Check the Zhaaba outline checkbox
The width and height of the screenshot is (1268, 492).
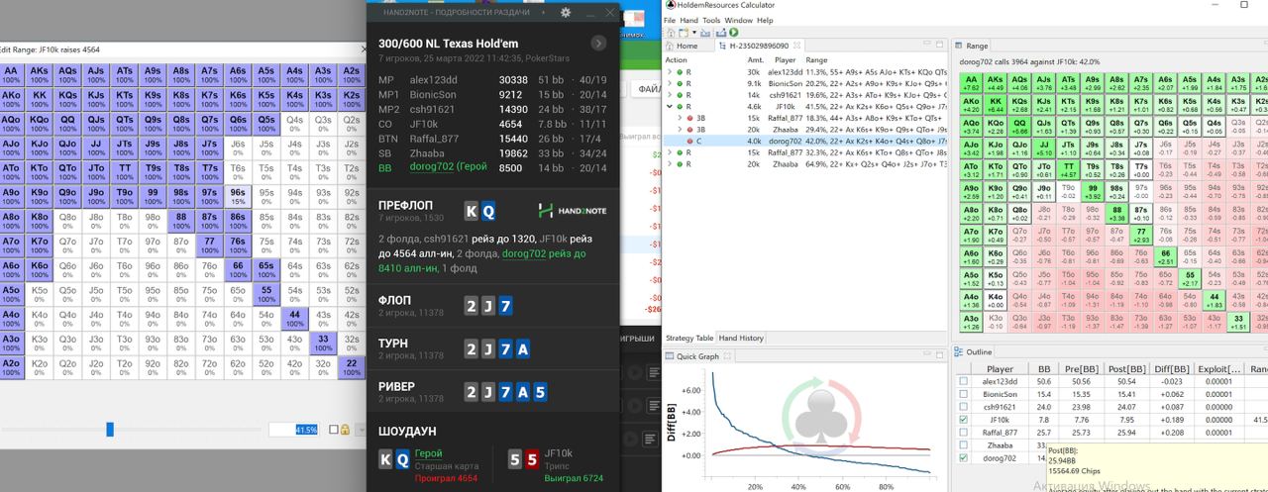click(964, 445)
